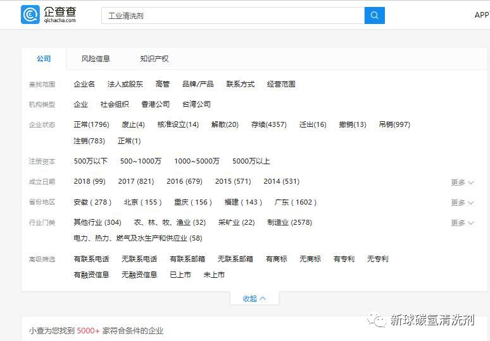Toggle 有联系电话 advanced filter
This screenshot has height=341, width=490.
(91, 259)
